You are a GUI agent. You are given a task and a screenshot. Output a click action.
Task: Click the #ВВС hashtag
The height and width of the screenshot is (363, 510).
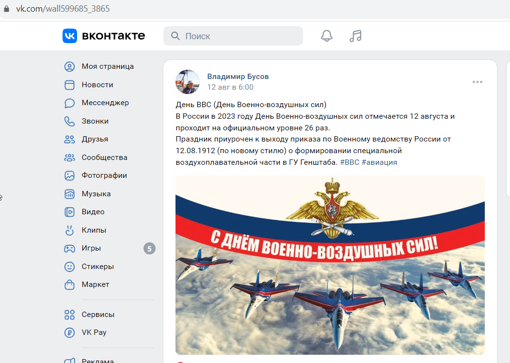350,162
